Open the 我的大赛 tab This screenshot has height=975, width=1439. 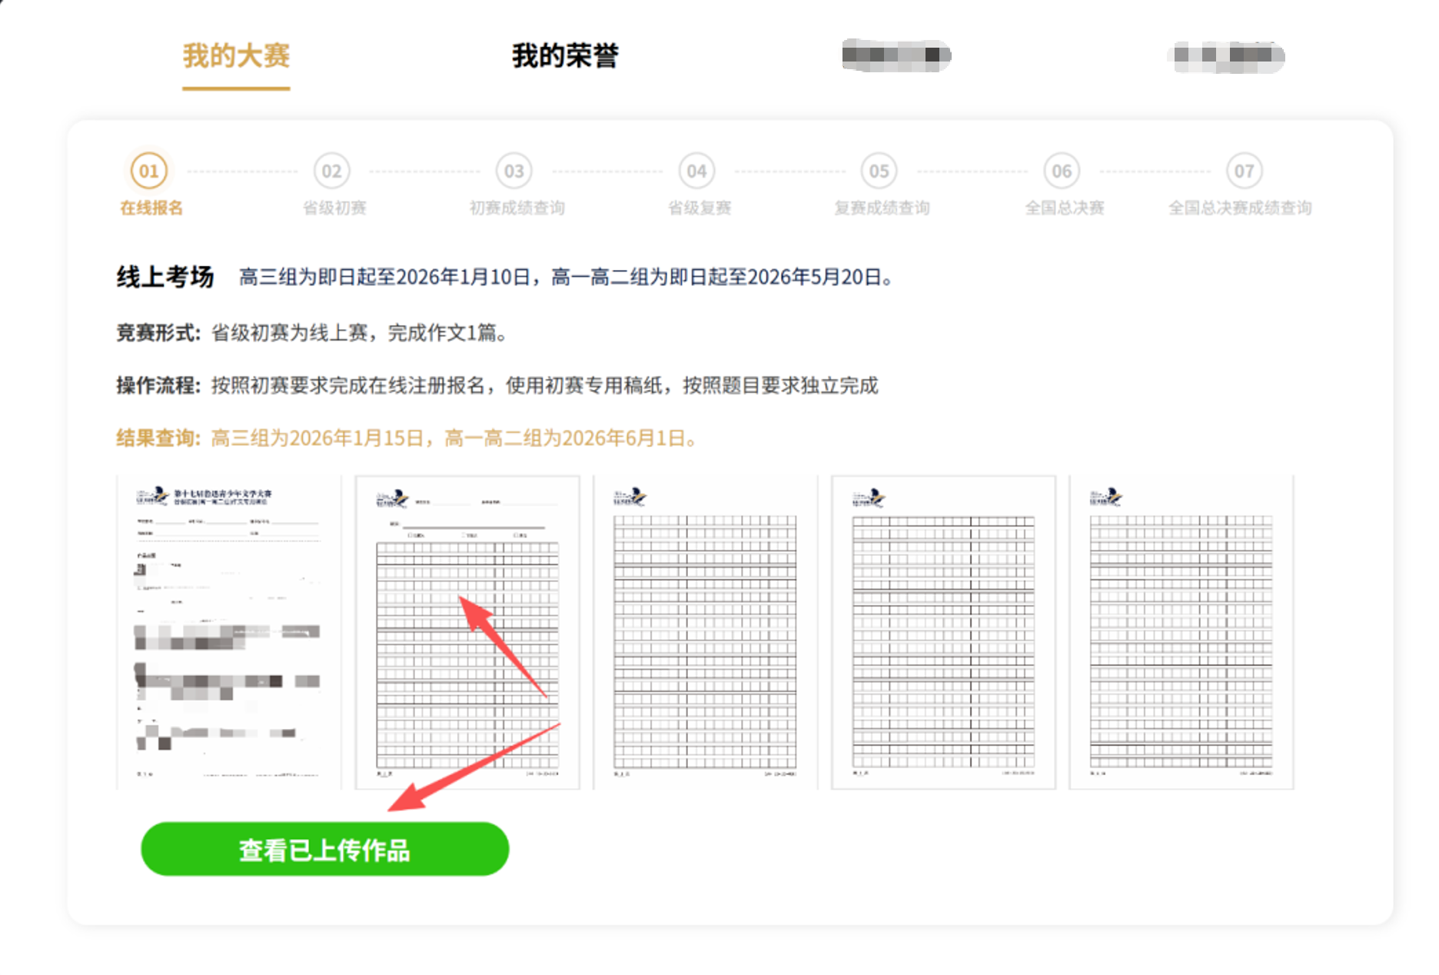pos(236,56)
